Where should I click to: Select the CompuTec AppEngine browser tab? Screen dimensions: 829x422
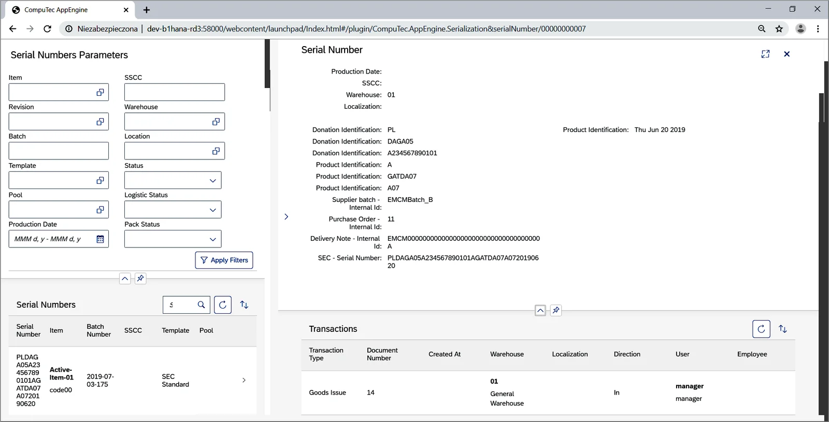70,10
